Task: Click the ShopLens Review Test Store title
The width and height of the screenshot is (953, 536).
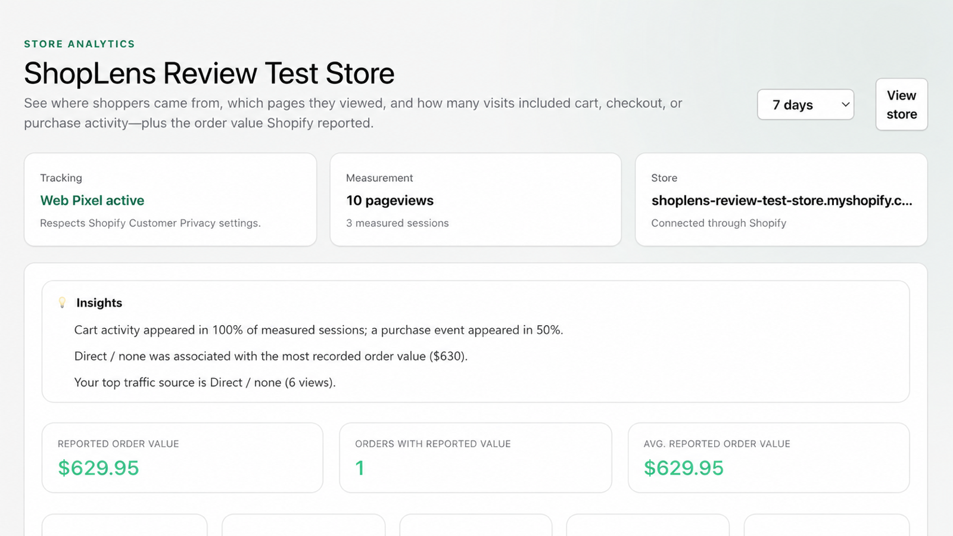Action: 209,73
